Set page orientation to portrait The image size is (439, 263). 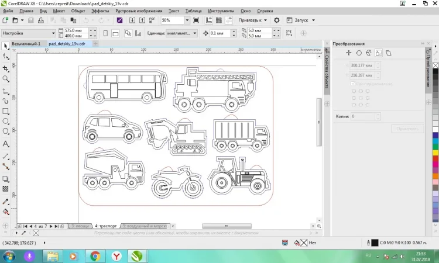coord(105,33)
